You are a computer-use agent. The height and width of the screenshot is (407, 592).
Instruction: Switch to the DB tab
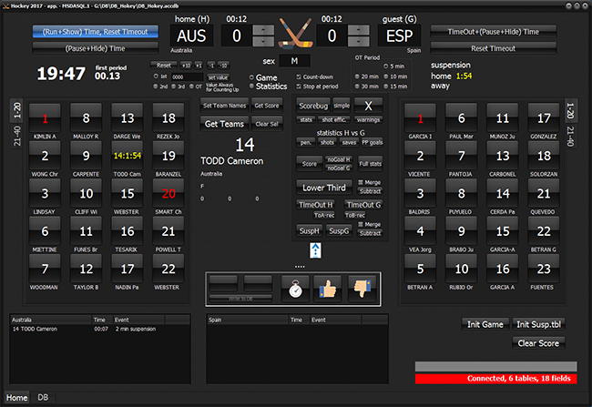tap(43, 397)
